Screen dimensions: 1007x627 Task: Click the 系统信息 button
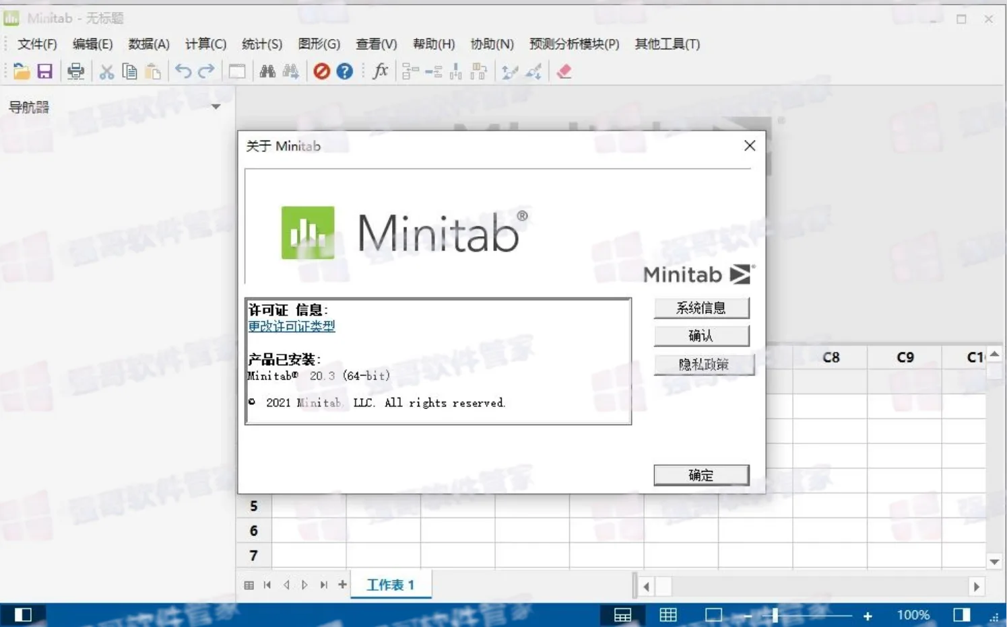pyautogui.click(x=701, y=308)
